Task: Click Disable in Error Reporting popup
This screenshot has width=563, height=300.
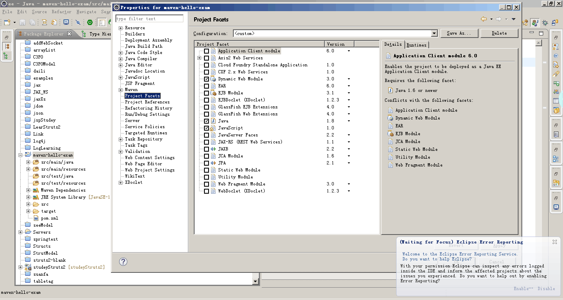Action: pos(546,288)
